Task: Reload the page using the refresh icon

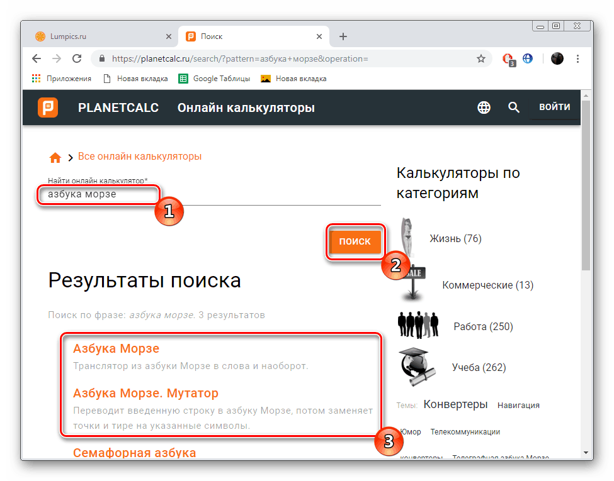Action: tap(77, 58)
